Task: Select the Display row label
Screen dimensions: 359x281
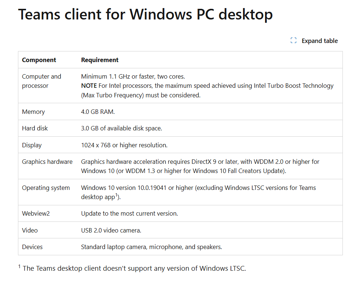Action: pyautogui.click(x=32, y=145)
